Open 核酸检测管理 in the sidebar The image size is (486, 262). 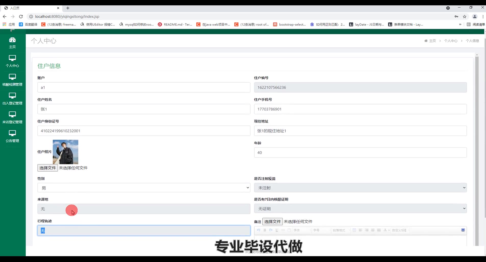point(12,80)
